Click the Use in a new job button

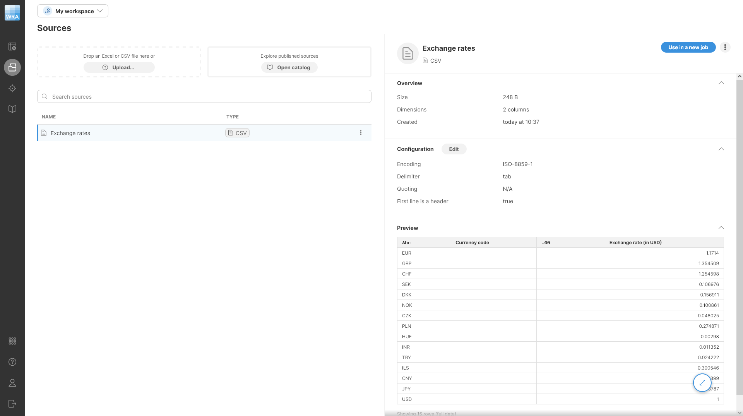coord(688,47)
